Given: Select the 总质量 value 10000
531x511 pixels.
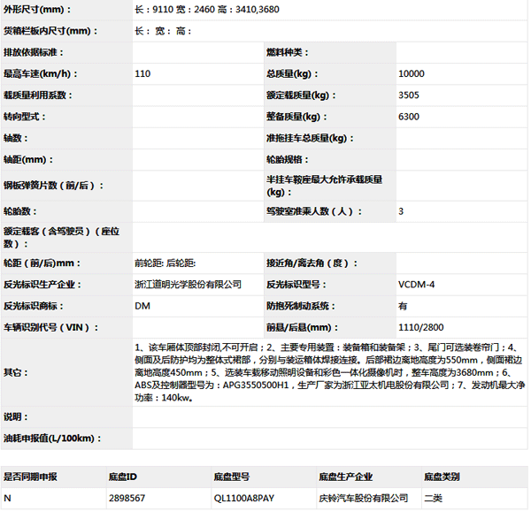Looking at the screenshot, I should 412,74.
